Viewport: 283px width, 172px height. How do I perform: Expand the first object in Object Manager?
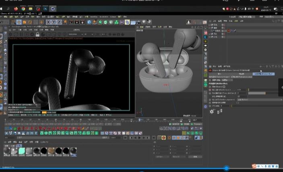(210, 24)
